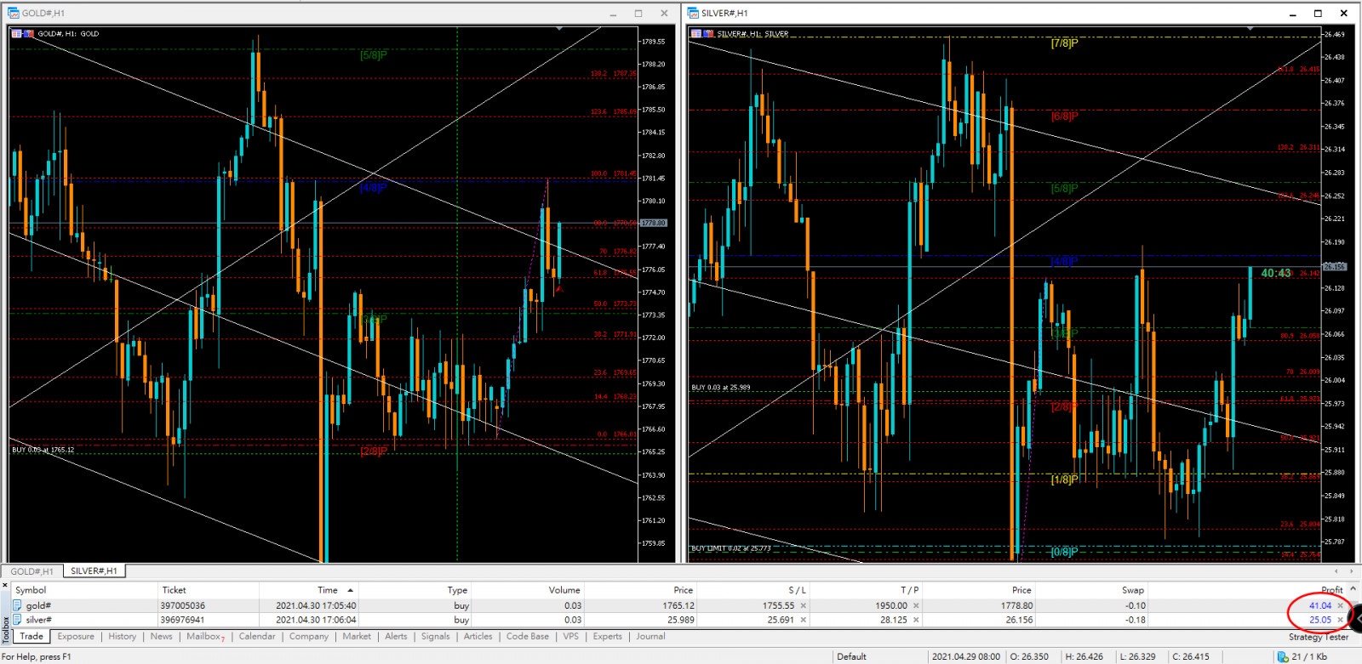Remove the stop loss 25.691 on silver#
The image size is (1362, 664).
coord(803,620)
